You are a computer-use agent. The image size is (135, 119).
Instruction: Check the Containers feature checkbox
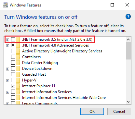(13, 57)
